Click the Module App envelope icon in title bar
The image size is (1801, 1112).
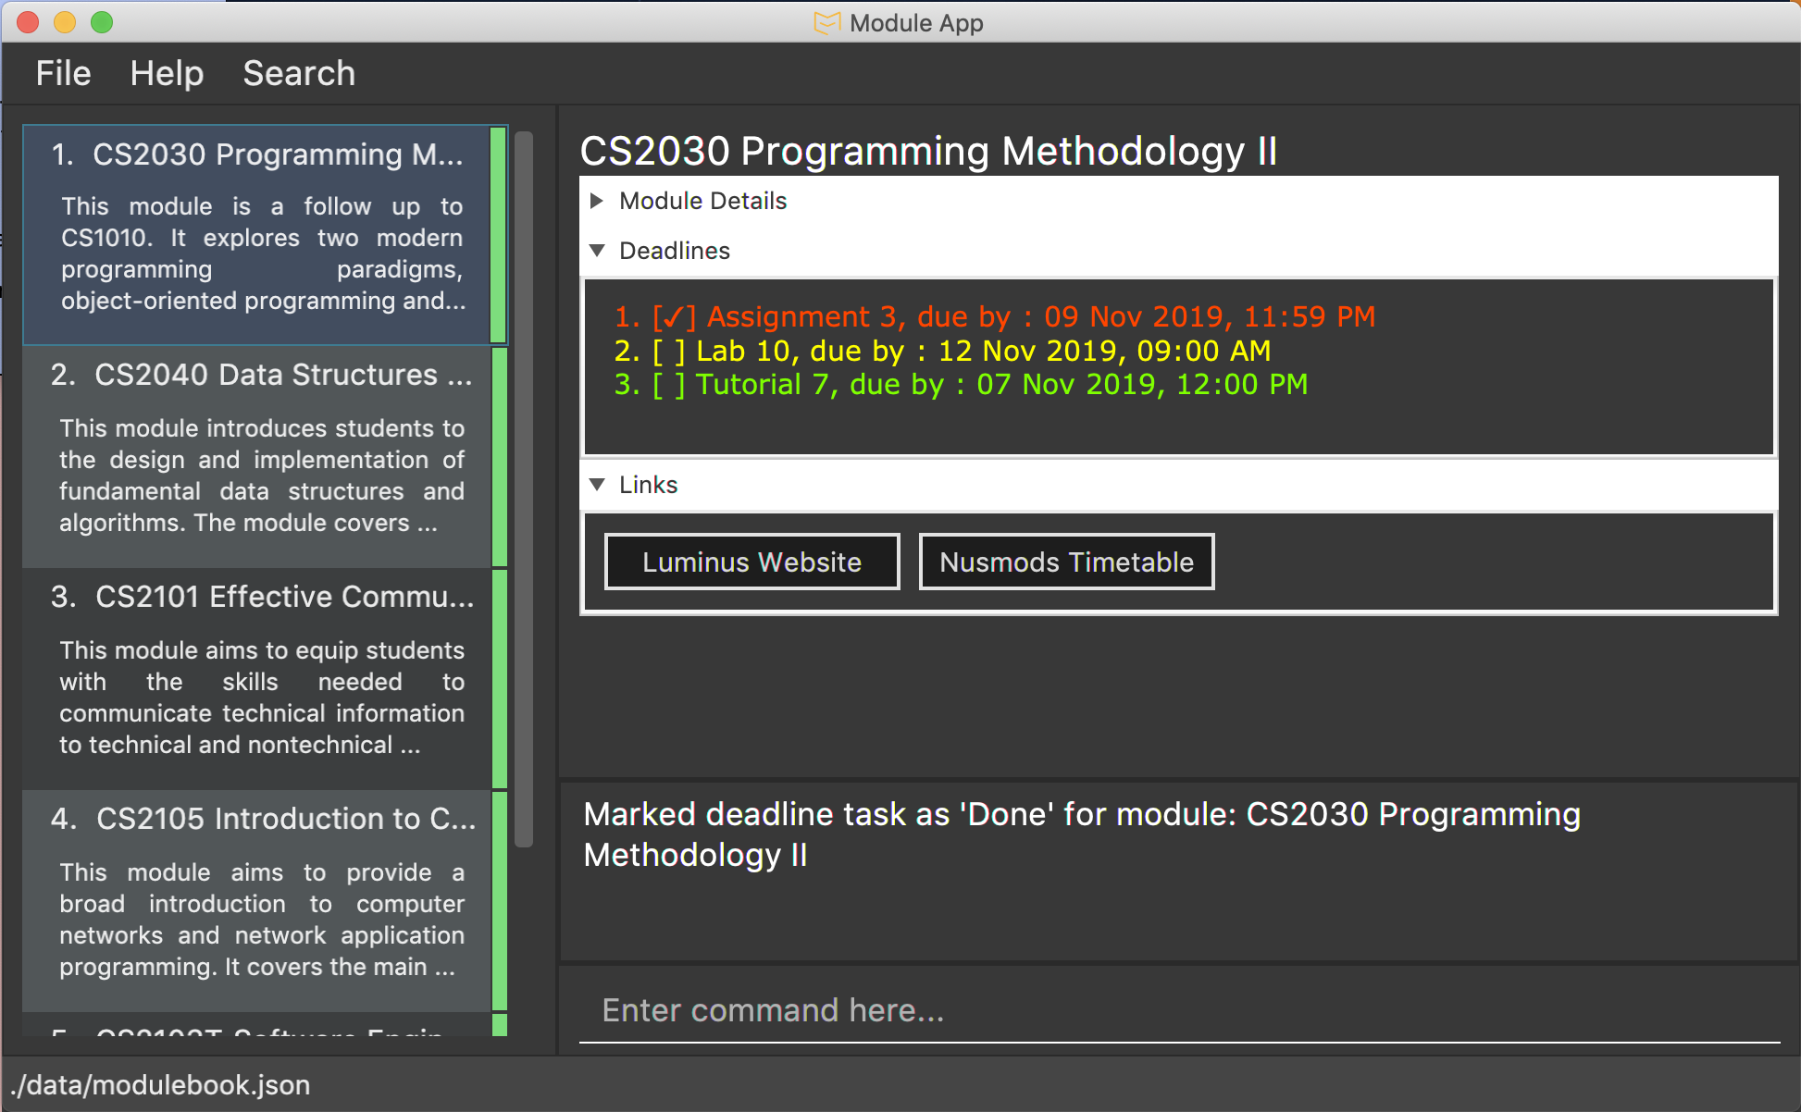(826, 23)
